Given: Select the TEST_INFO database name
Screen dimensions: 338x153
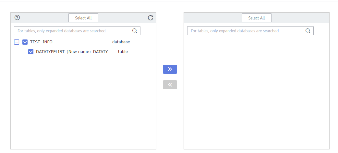Looking at the screenshot, I should tap(41, 42).
